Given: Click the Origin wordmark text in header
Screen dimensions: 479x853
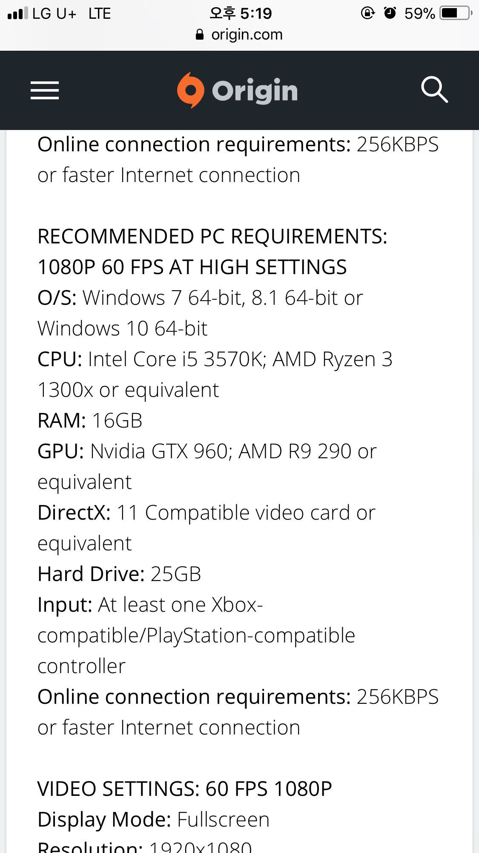Looking at the screenshot, I should (255, 91).
